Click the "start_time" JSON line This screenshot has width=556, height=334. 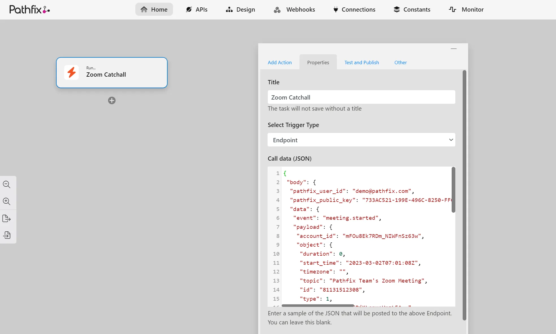pos(360,263)
